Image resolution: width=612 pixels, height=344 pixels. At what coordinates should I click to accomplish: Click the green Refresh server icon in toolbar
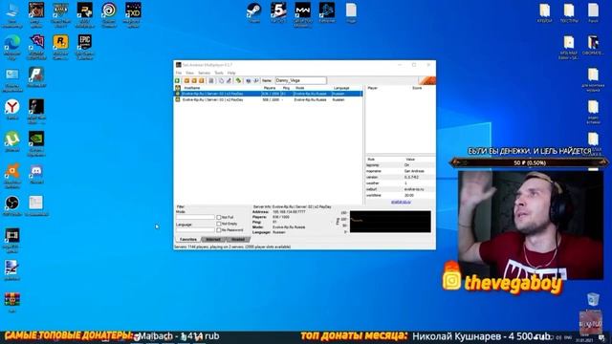[238, 80]
